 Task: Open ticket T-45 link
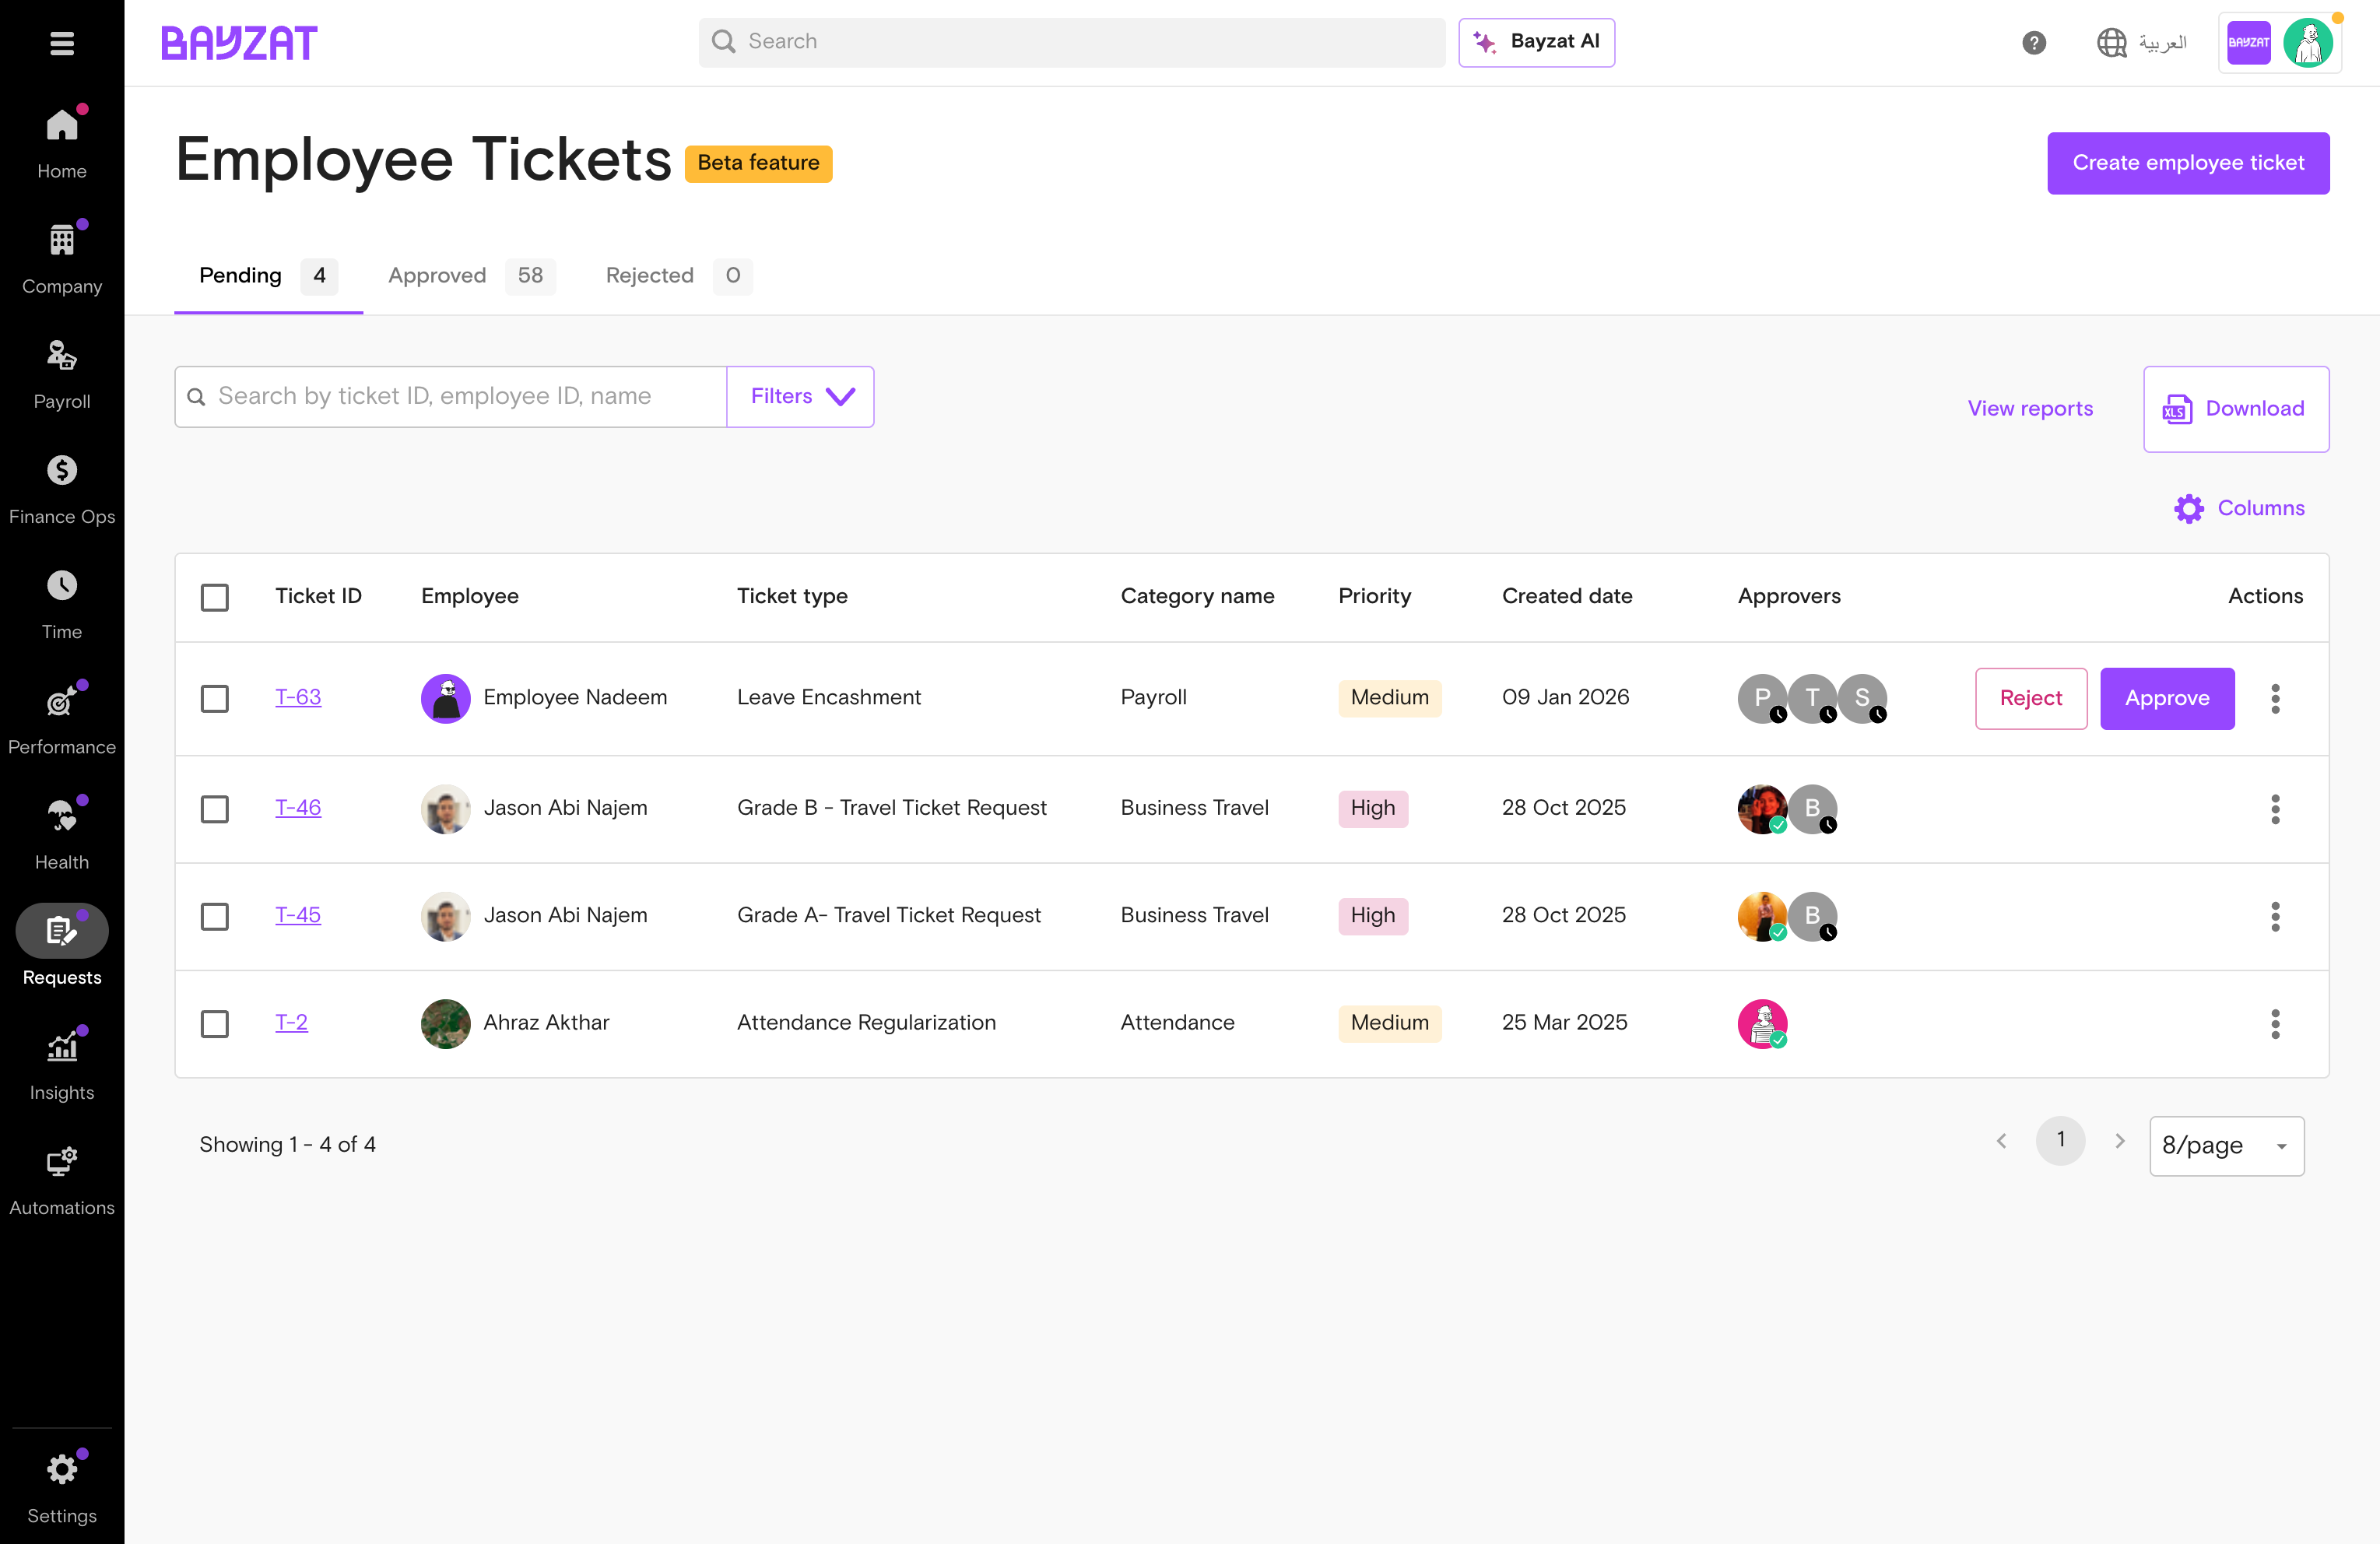click(298, 915)
